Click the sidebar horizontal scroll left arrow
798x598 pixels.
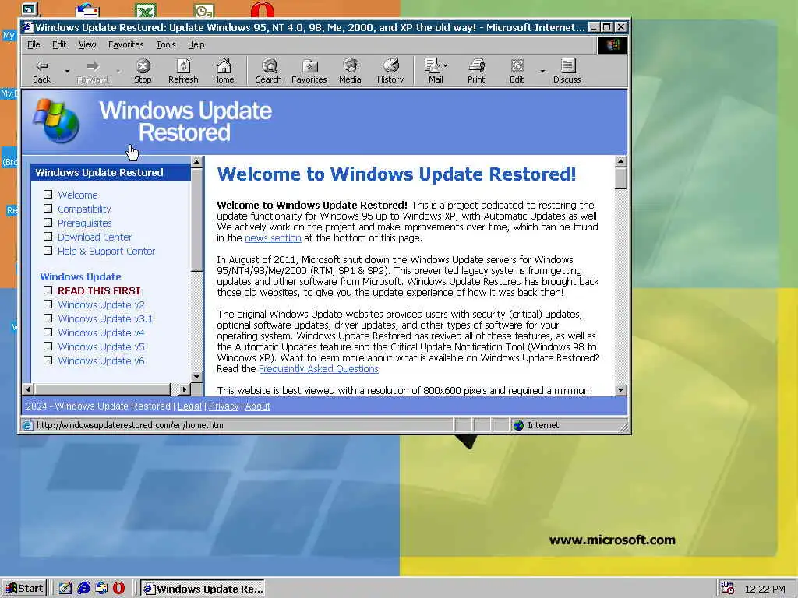tap(28, 389)
